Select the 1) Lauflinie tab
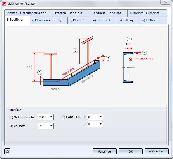This screenshot has height=159, width=173. 17,20
